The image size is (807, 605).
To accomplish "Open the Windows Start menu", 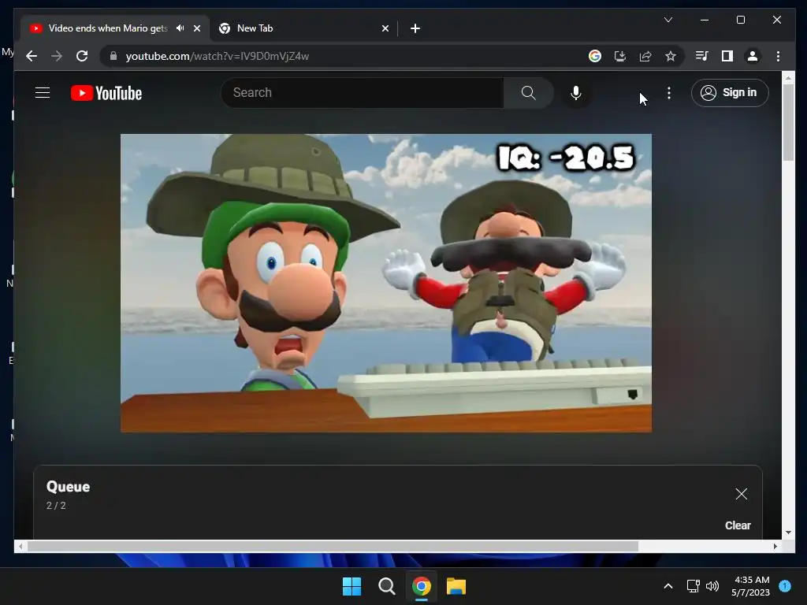I will click(x=352, y=586).
